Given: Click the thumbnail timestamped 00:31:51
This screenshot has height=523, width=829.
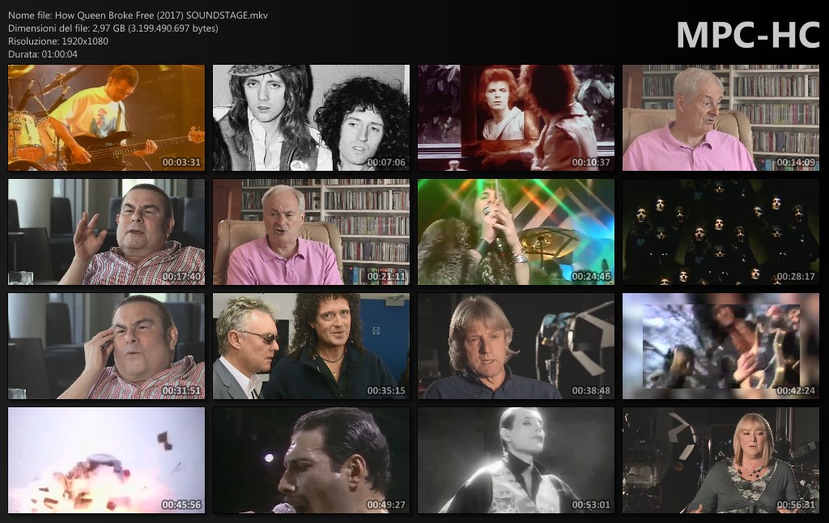Looking at the screenshot, I should (106, 346).
